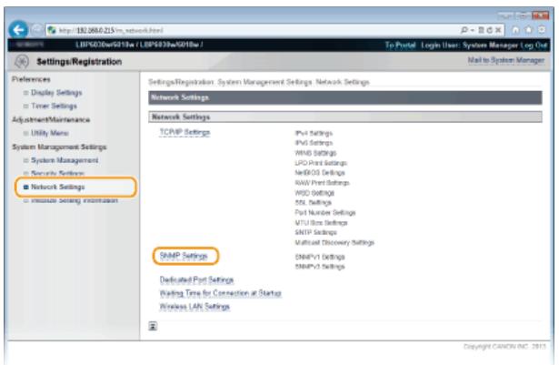Open the To Portal link
Screen dimensions: 559x365
pos(400,45)
